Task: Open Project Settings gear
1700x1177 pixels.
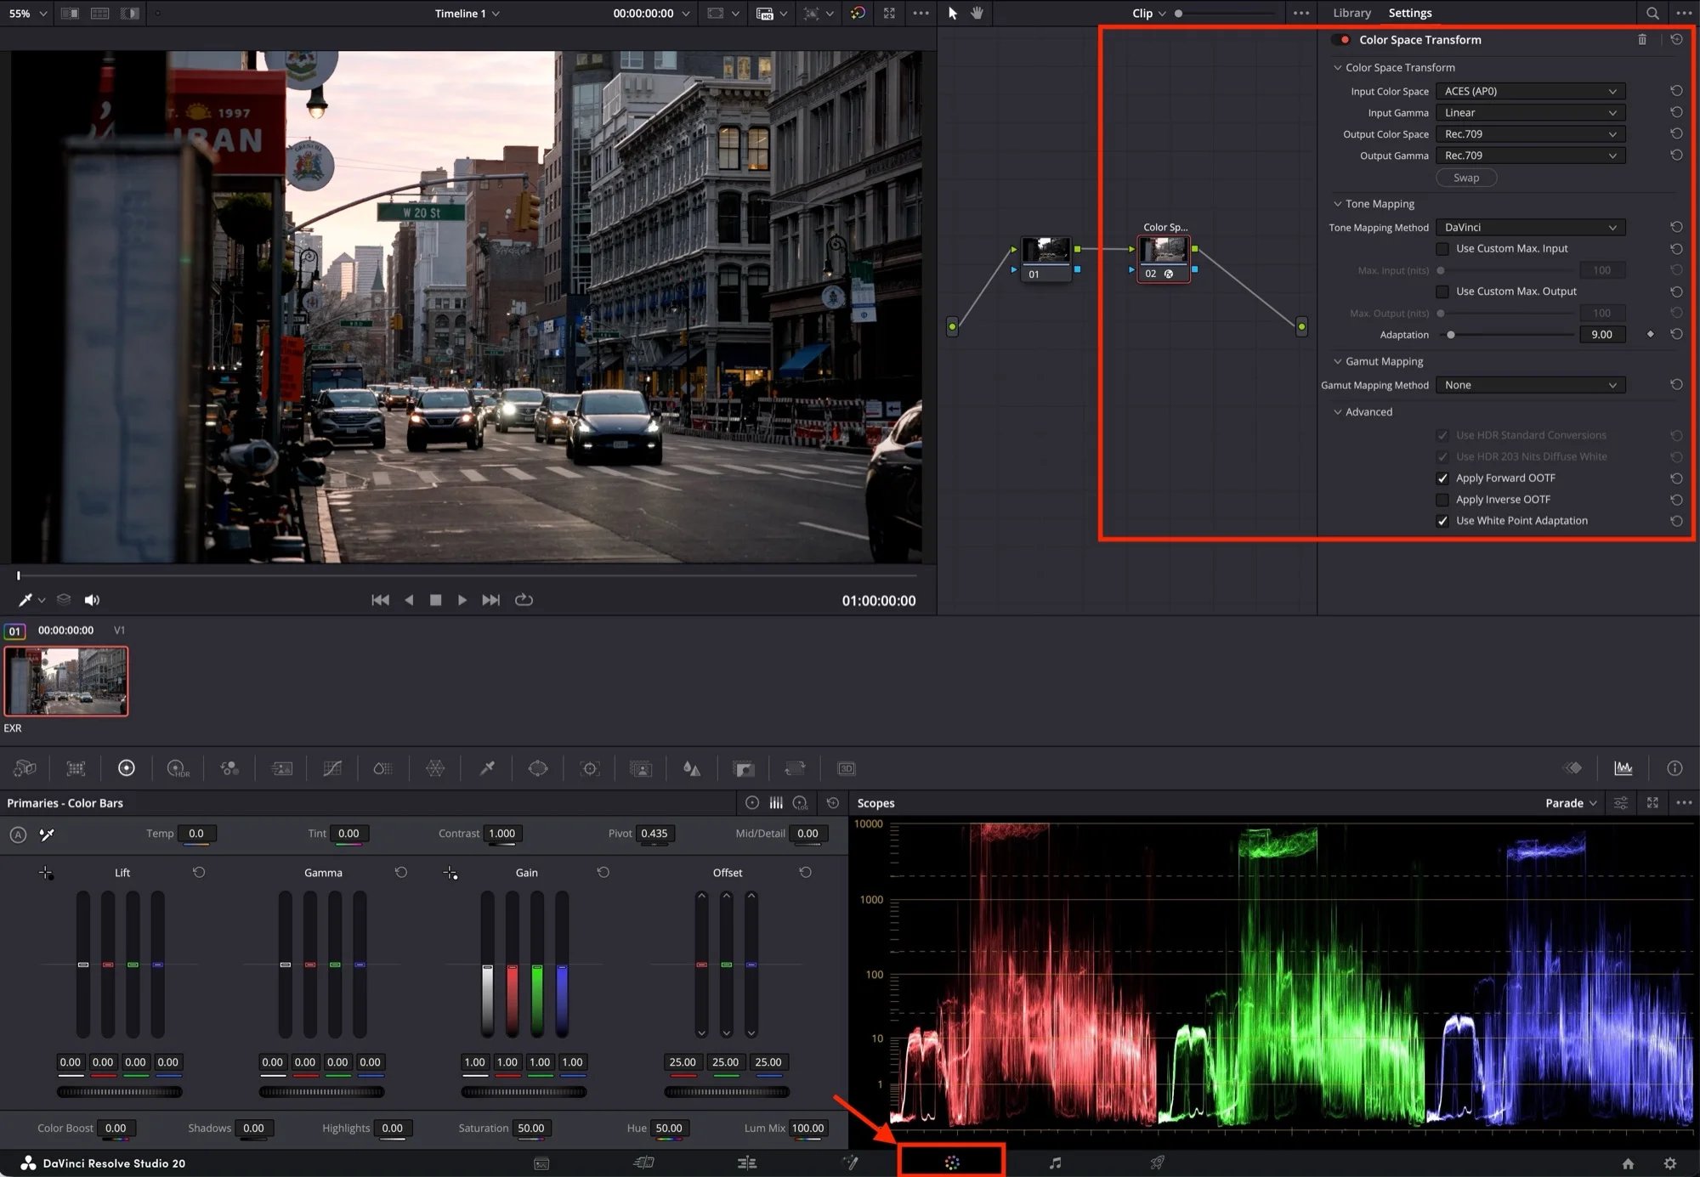Action: tap(1670, 1163)
